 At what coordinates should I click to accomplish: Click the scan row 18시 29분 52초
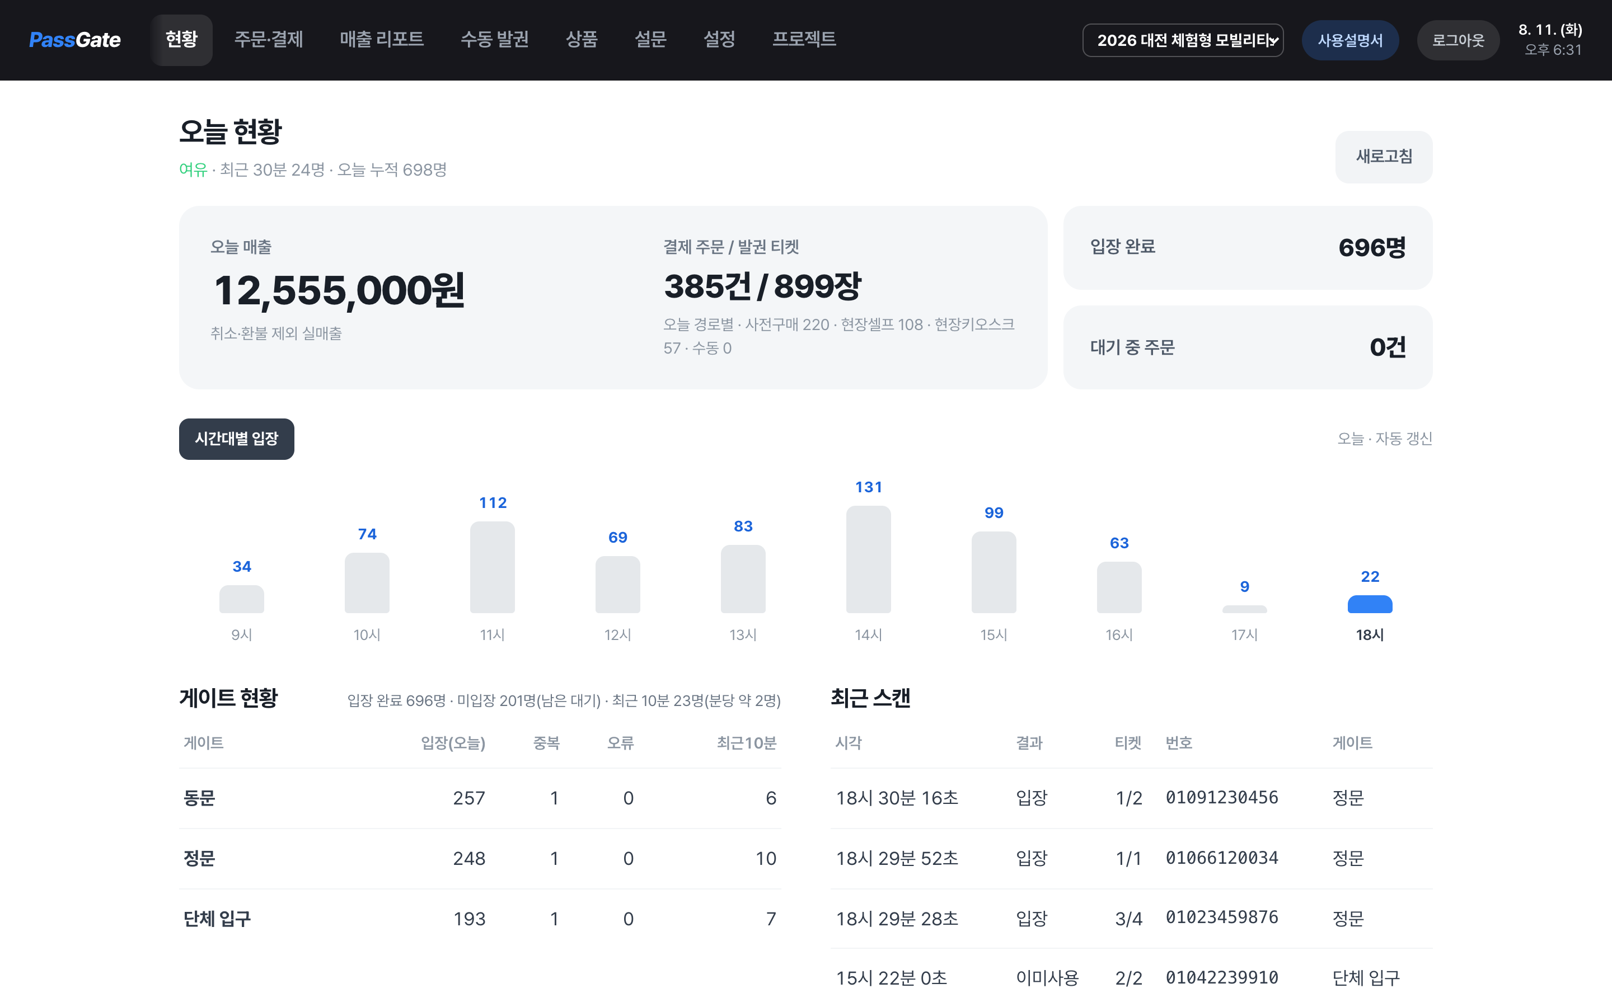1131,859
